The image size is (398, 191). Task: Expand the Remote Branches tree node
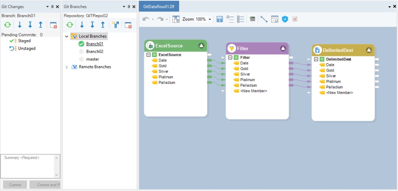67,67
